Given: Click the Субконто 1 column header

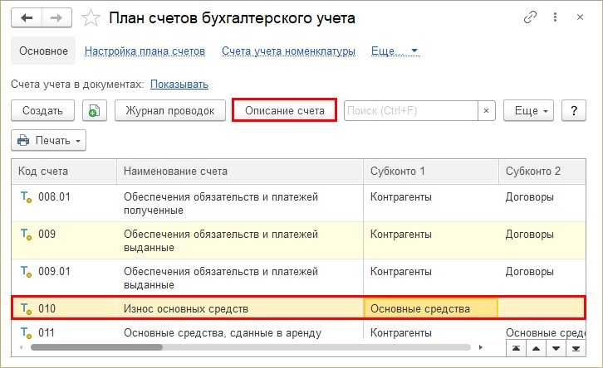Looking at the screenshot, I should tap(431, 171).
